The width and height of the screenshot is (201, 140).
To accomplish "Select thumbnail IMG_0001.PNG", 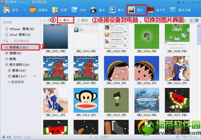I will click(x=56, y=37).
